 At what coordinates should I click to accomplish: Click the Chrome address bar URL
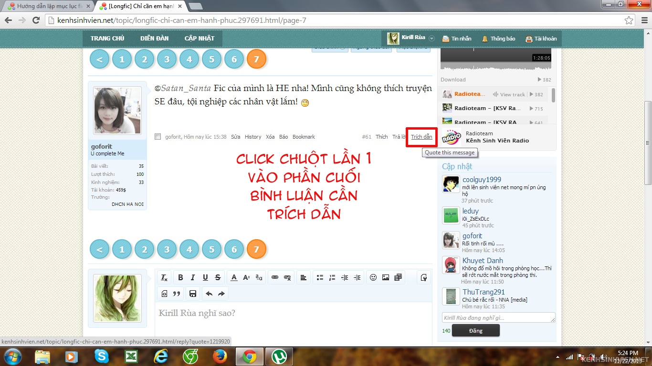coord(182,20)
